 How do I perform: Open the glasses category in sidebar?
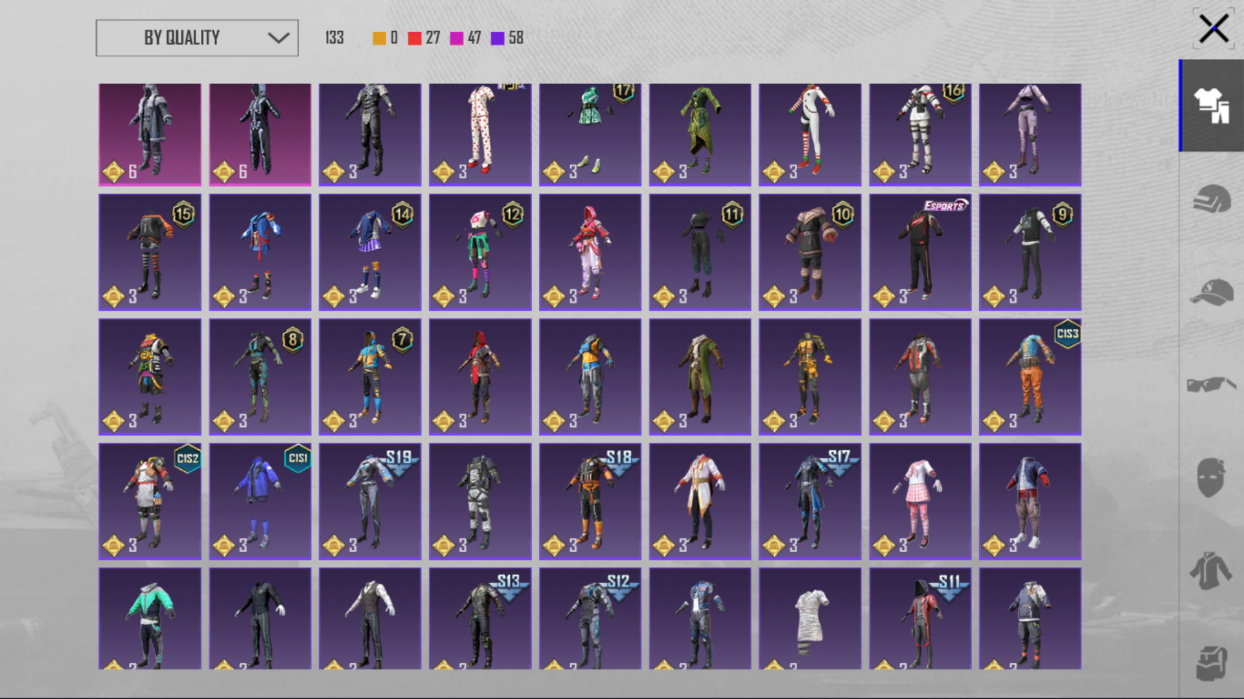coord(1211,384)
